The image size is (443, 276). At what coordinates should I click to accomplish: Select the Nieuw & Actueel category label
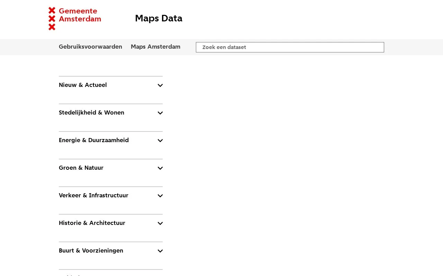pyautogui.click(x=83, y=85)
